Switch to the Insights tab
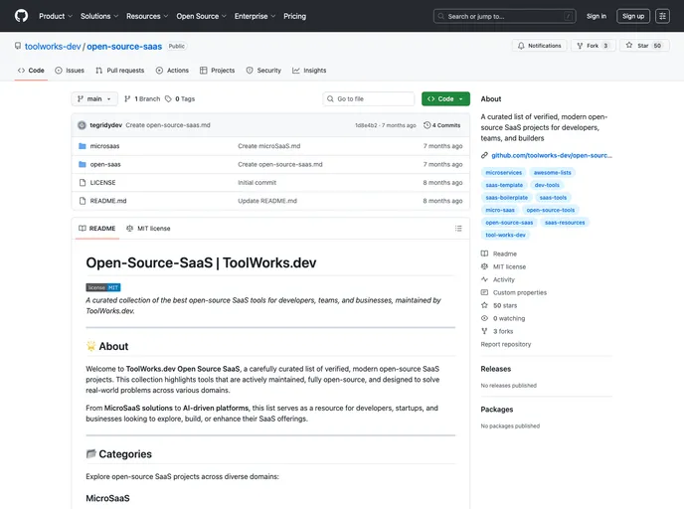This screenshot has width=684, height=509. click(309, 71)
